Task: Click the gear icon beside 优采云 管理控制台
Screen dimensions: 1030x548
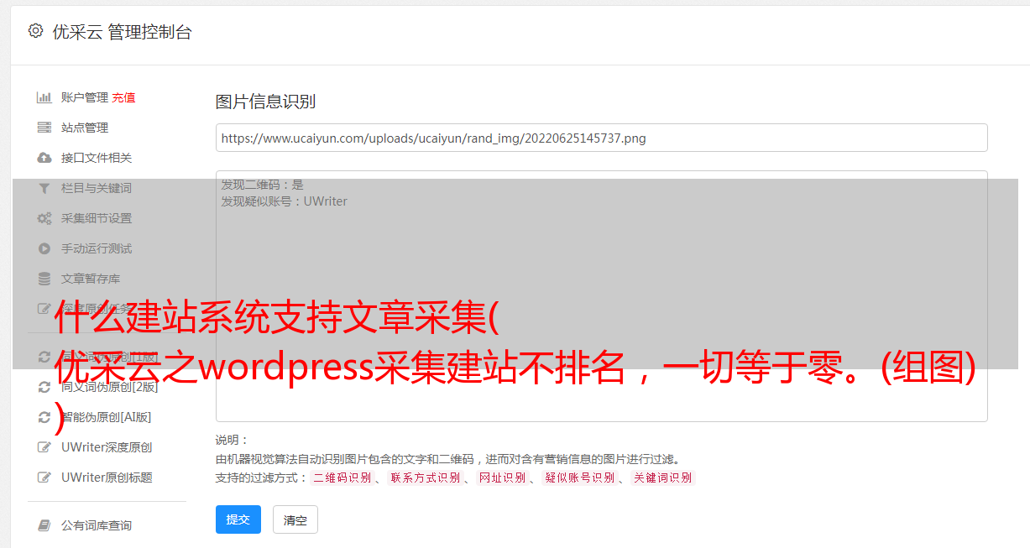Action: click(35, 31)
